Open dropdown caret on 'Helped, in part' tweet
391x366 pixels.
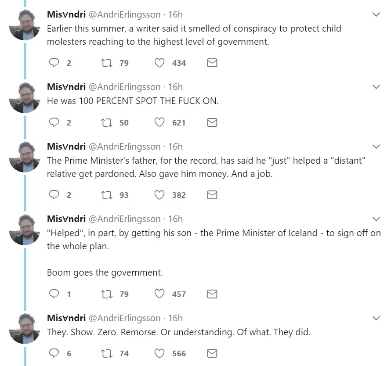tap(376, 219)
